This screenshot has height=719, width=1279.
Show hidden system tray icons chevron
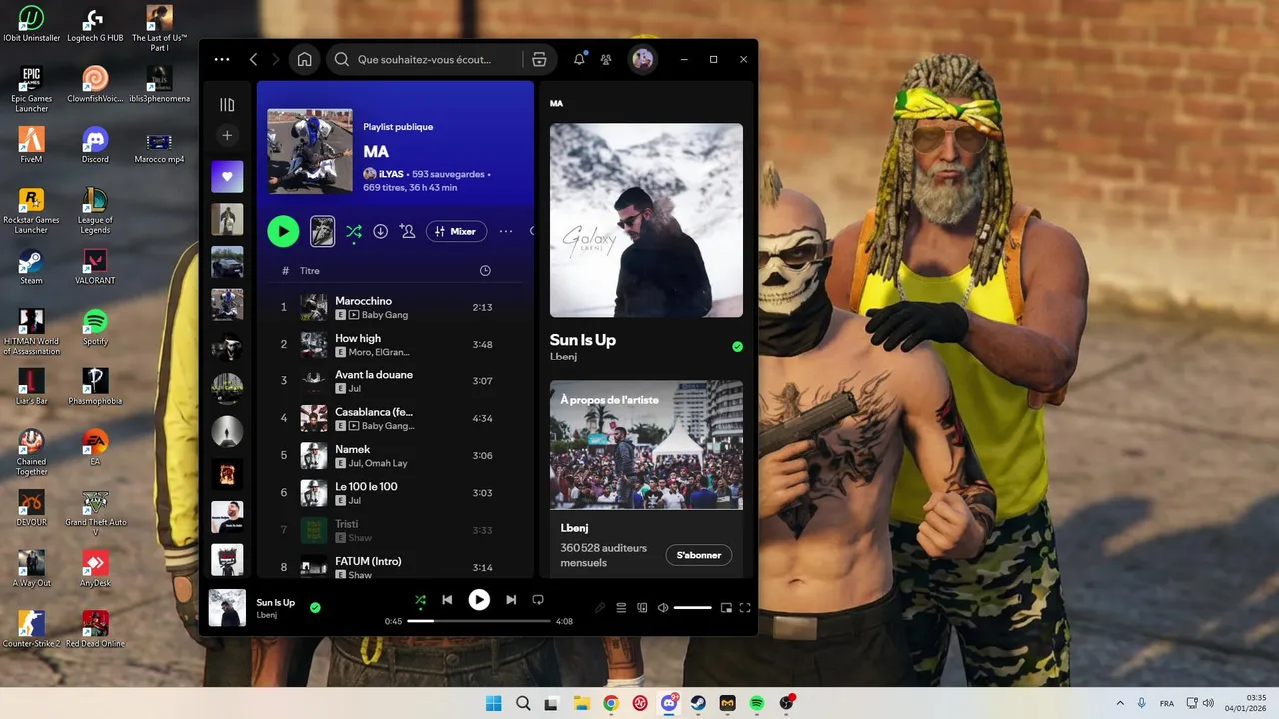(x=1118, y=703)
